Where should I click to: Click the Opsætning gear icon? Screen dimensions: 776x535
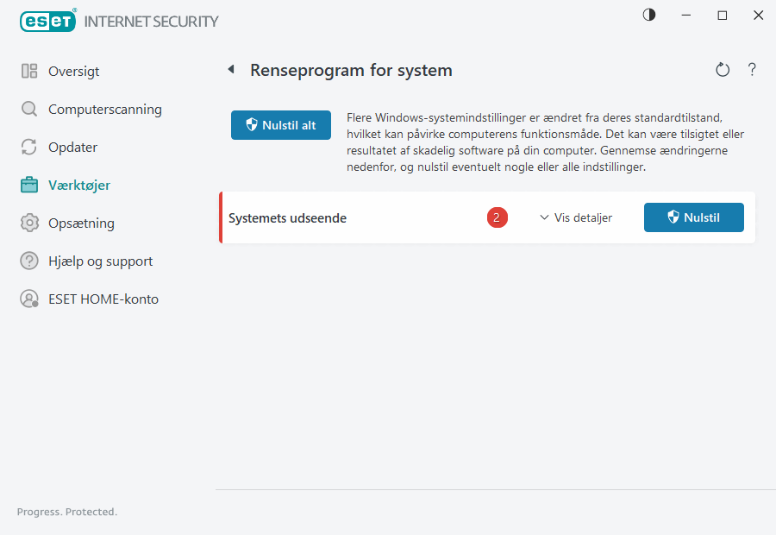pos(29,223)
